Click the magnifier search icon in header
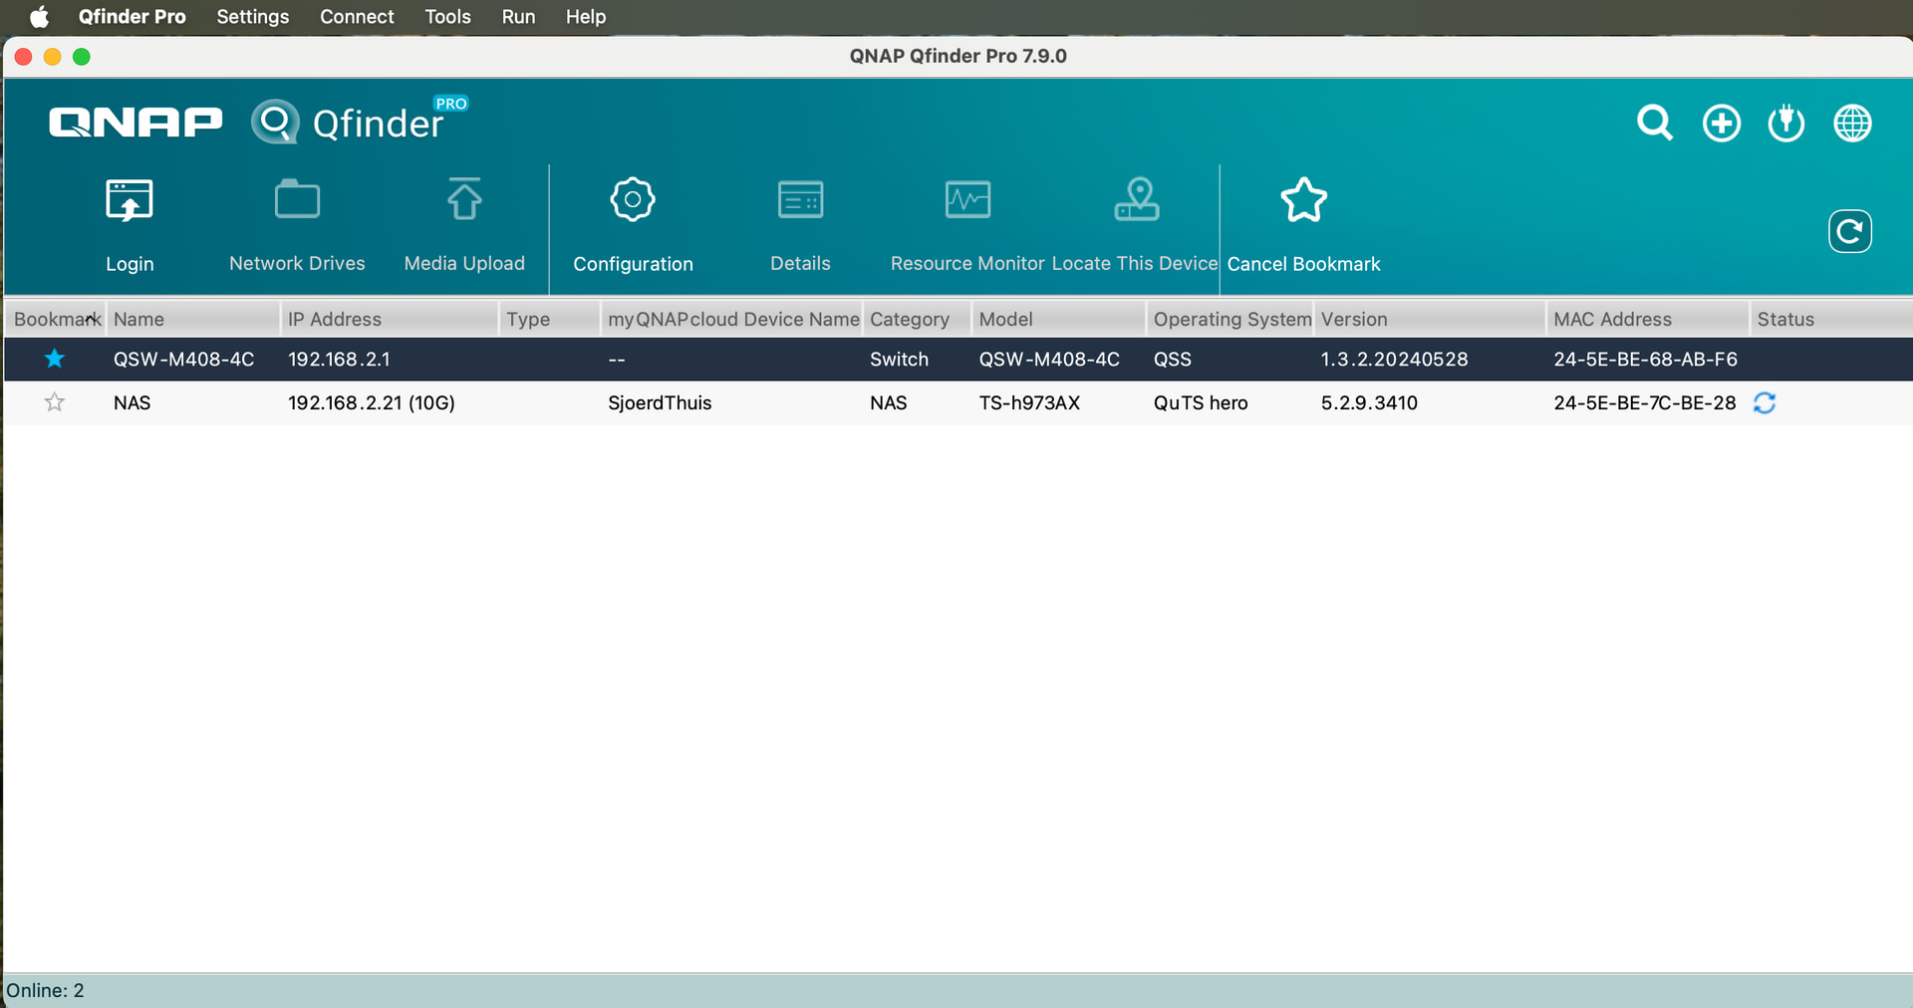Image resolution: width=1913 pixels, height=1008 pixels. [1655, 124]
